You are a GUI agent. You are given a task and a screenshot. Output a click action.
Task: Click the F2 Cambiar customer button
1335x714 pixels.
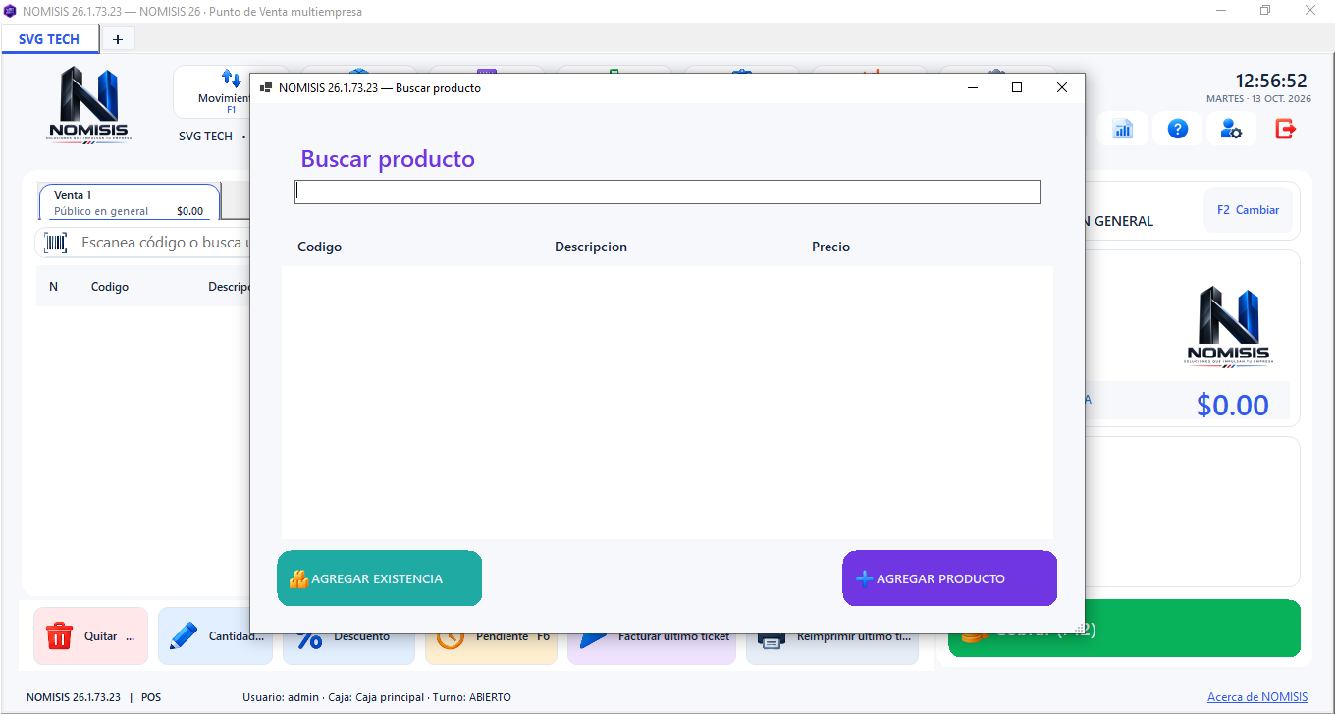(1248, 210)
